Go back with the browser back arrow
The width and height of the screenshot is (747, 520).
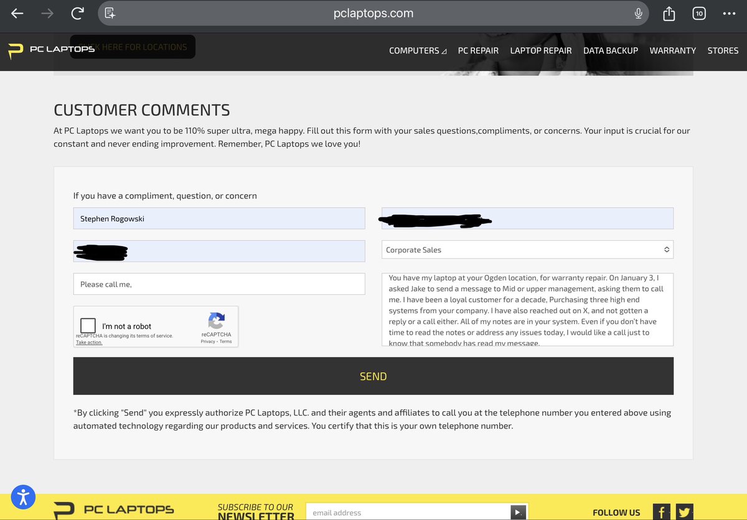(17, 13)
